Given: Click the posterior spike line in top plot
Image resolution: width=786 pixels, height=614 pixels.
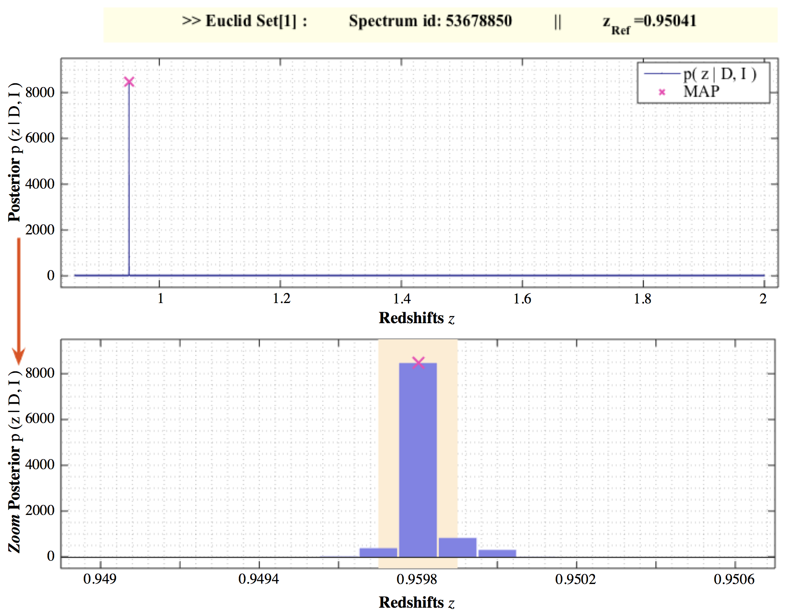Looking at the screenshot, I should coord(129,180).
